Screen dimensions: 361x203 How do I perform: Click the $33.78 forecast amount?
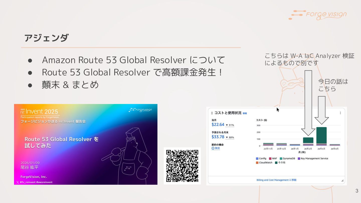[218, 137]
